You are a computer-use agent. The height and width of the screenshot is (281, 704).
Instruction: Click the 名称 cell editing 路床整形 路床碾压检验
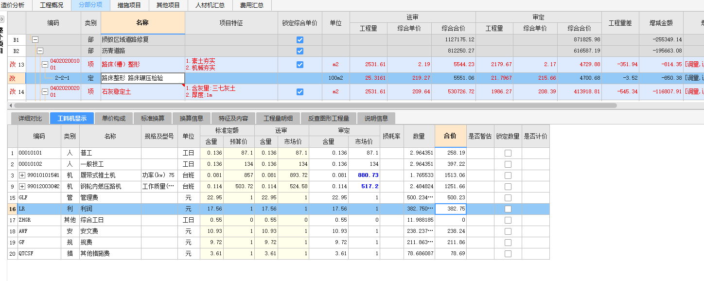(142, 78)
